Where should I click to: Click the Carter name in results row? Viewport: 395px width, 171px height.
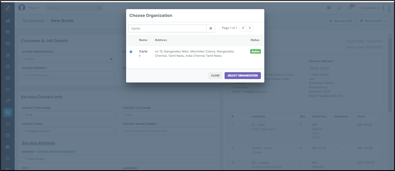(143, 53)
